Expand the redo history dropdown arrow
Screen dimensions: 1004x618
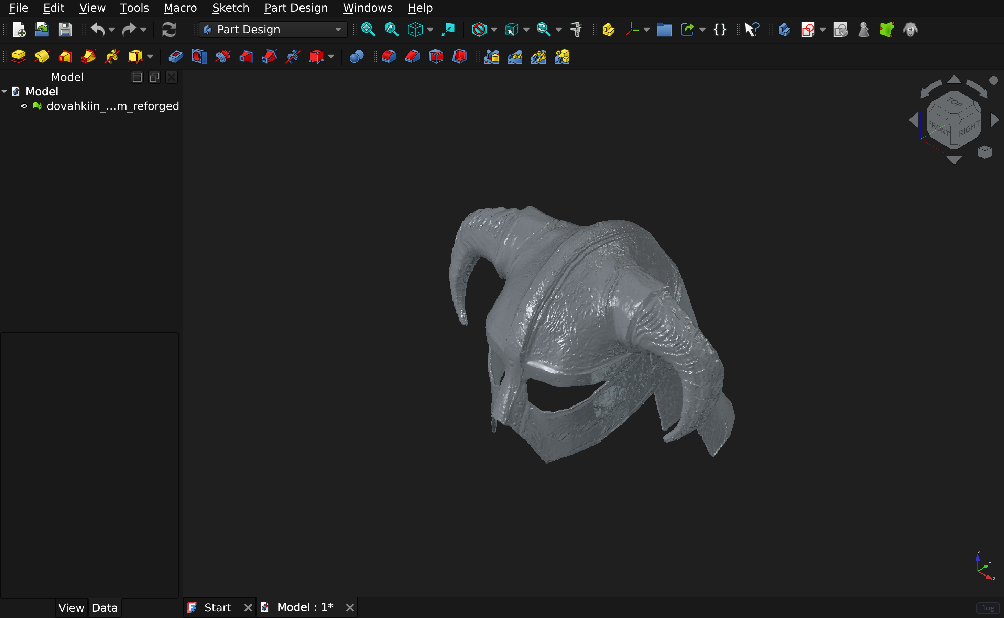143,30
